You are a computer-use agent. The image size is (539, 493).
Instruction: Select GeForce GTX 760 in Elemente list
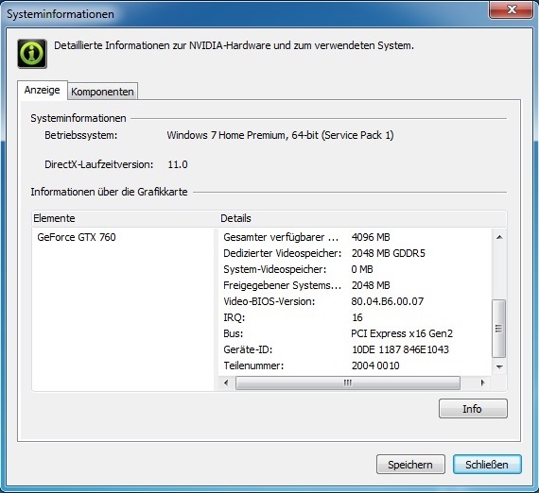click(x=77, y=237)
